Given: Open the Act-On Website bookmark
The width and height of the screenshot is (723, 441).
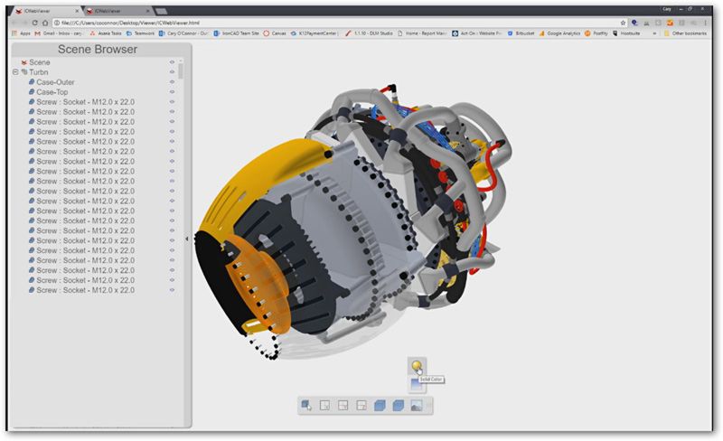Looking at the screenshot, I should coord(477,33).
